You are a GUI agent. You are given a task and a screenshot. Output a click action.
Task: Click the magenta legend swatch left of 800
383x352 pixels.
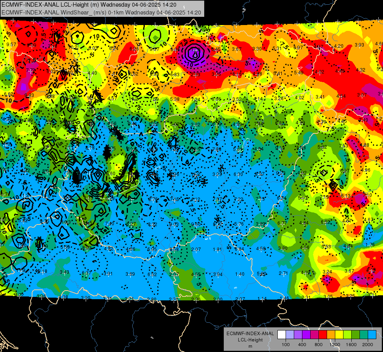[x=315, y=334]
